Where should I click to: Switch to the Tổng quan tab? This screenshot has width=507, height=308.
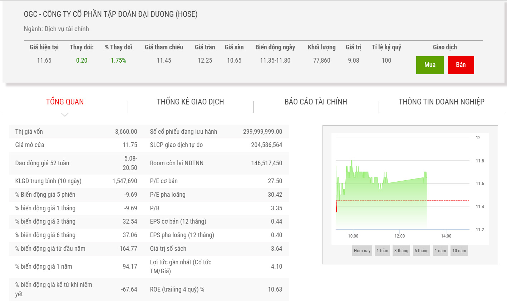[x=65, y=102]
